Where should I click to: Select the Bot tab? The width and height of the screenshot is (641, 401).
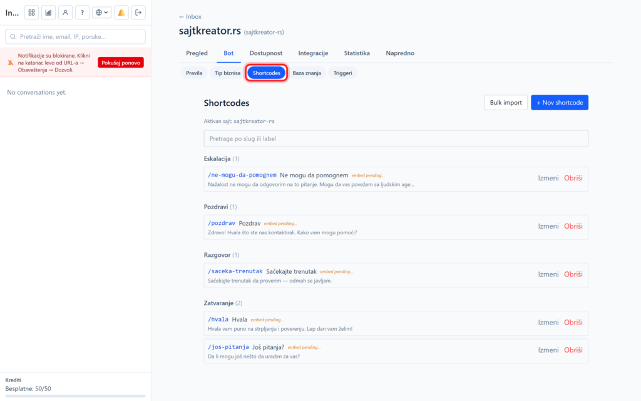(228, 53)
